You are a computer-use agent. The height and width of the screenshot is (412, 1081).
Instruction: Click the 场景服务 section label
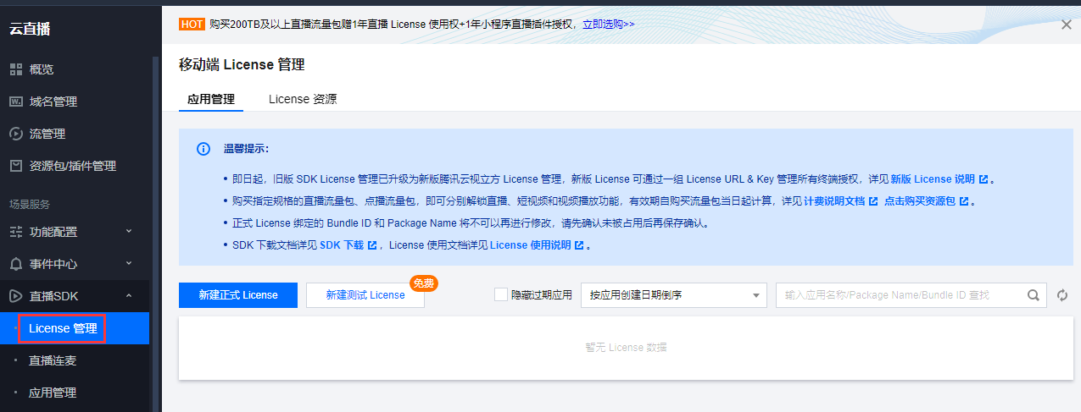30,204
